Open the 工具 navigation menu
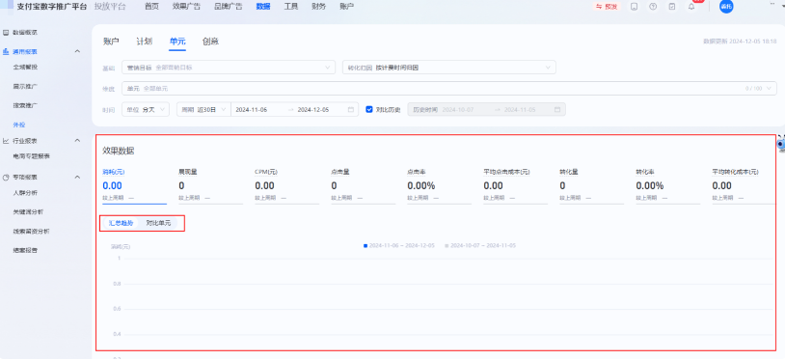The width and height of the screenshot is (785, 360). click(291, 7)
